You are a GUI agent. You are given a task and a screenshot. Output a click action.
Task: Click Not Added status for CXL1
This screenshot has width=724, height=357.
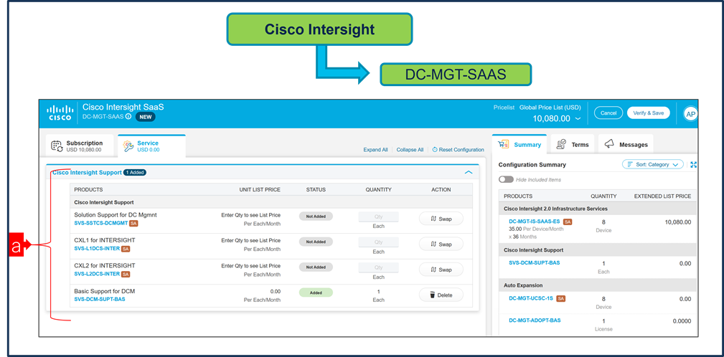coord(316,242)
